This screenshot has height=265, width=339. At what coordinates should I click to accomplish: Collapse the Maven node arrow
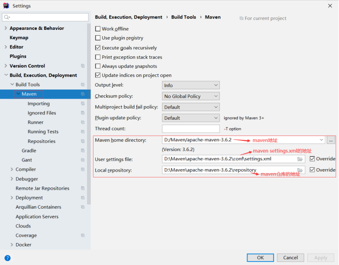click(x=18, y=94)
